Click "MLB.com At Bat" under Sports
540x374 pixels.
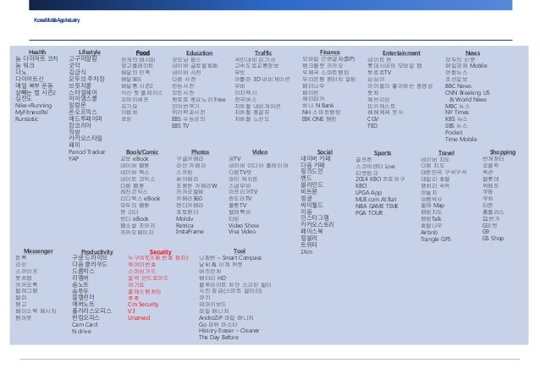tap(376, 199)
